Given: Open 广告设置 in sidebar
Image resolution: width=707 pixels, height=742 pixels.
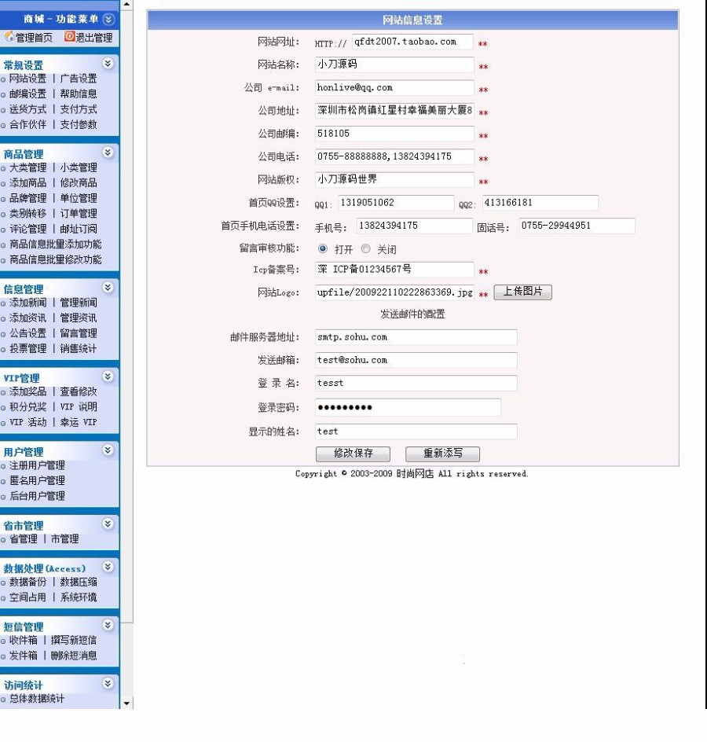Looking at the screenshot, I should pos(79,79).
